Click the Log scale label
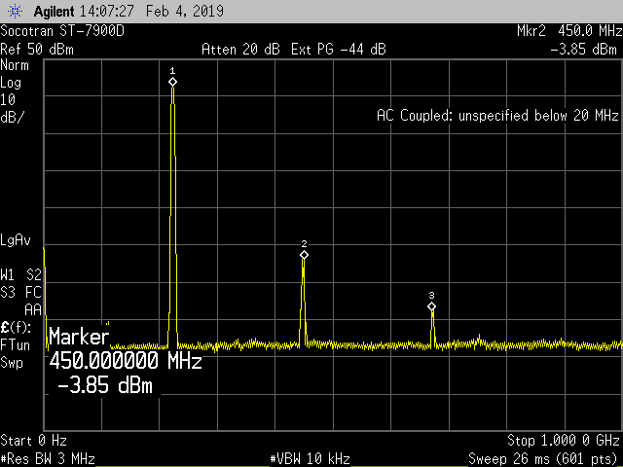 [11, 83]
